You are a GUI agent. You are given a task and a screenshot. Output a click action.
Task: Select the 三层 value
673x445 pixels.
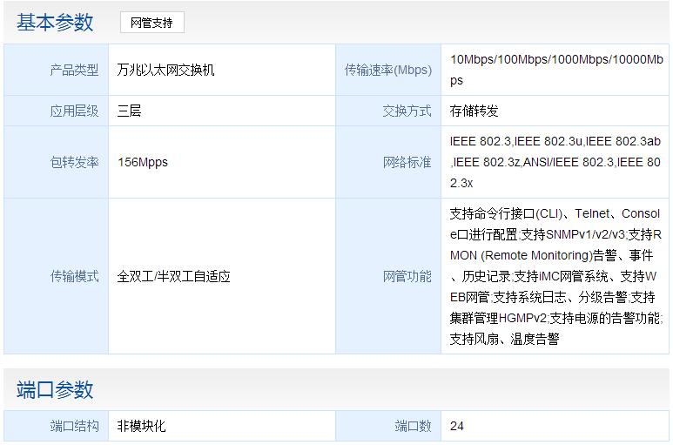129,111
